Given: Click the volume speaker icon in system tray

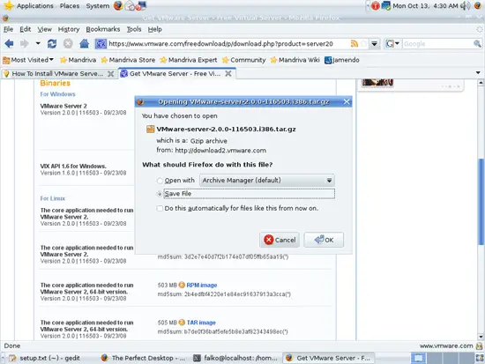Looking at the screenshot, I should click(465, 5).
